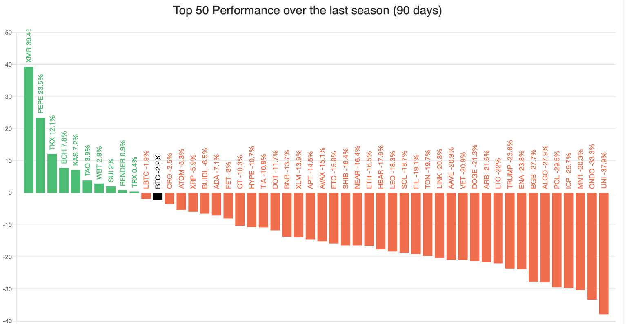This screenshot has height=324, width=627.
Task: Select the LINK -20.3% bar
Action: tap(439, 225)
